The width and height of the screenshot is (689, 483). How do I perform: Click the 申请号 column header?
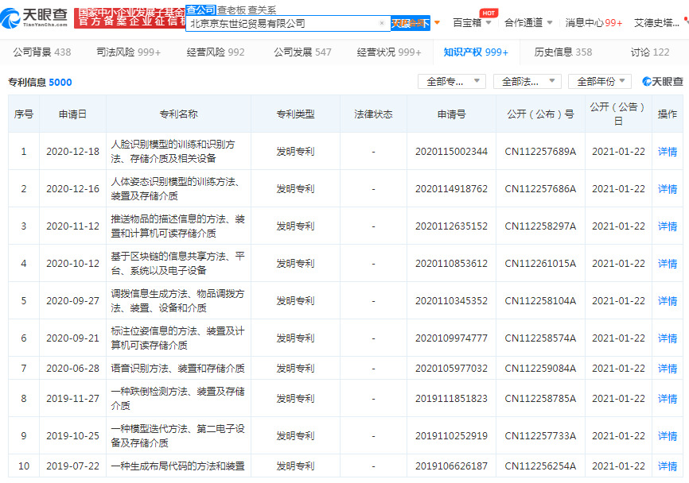(x=451, y=114)
